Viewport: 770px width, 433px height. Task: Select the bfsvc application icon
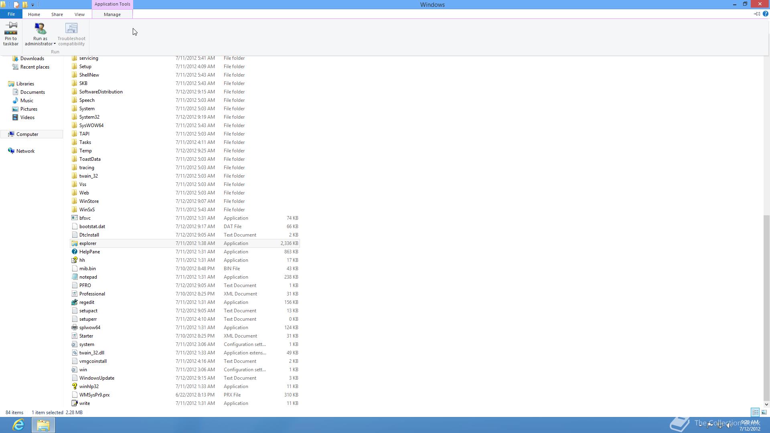click(75, 218)
